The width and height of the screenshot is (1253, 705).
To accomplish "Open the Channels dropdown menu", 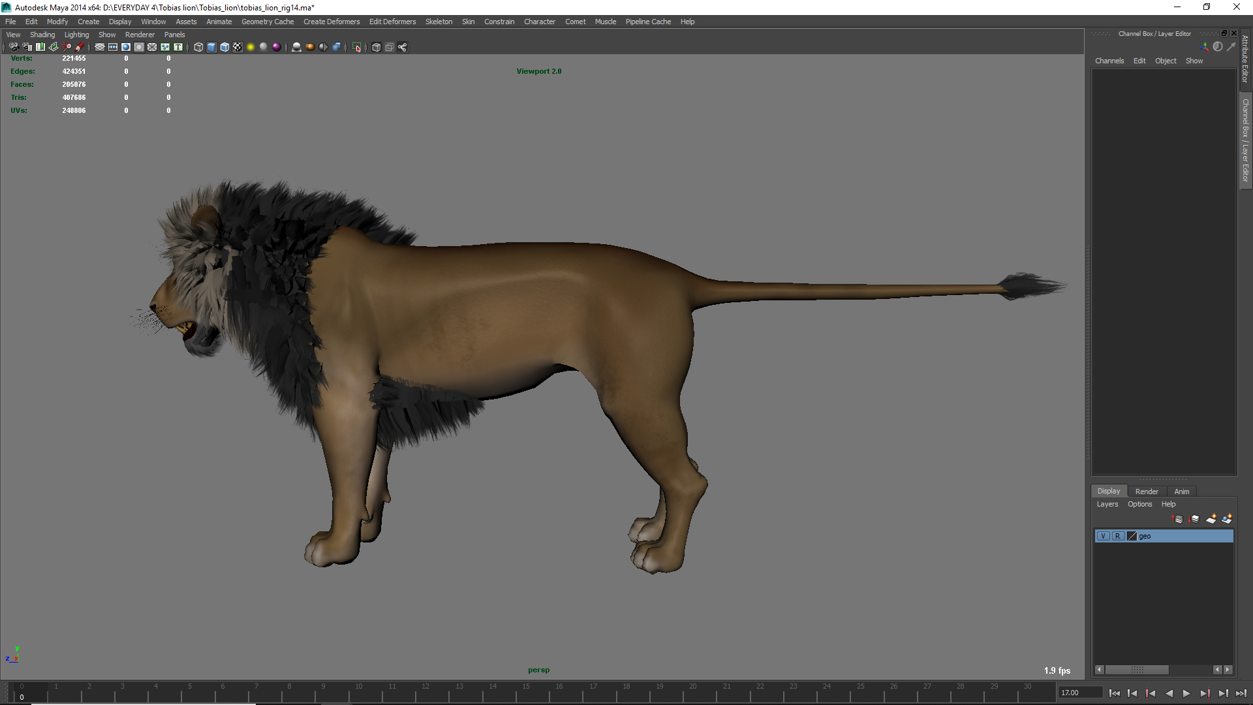I will [x=1109, y=60].
